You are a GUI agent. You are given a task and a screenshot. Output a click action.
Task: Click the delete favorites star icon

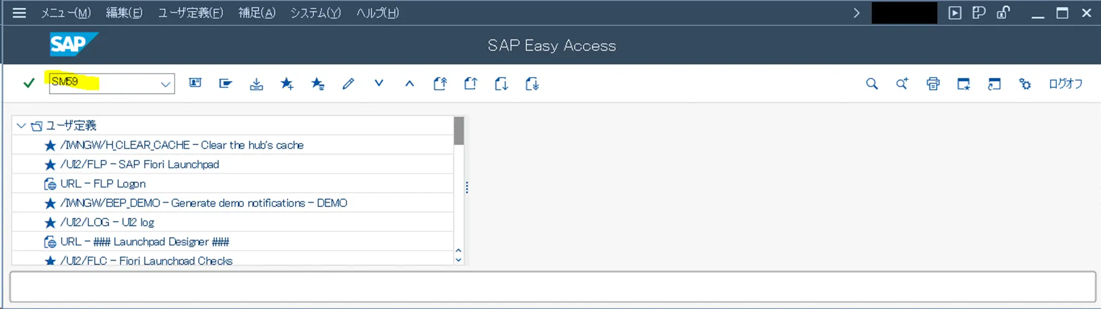317,83
